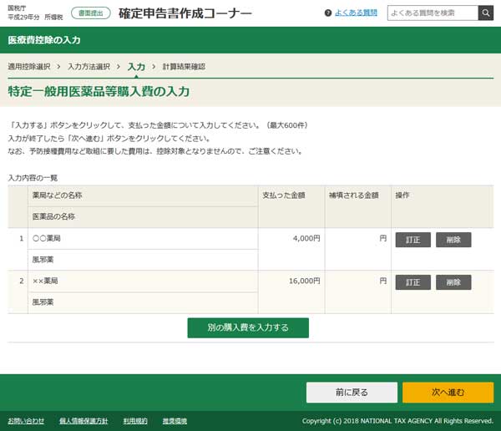Select the 入力方法選択 breadcrumb step
The height and width of the screenshot is (431, 501).
(89, 66)
